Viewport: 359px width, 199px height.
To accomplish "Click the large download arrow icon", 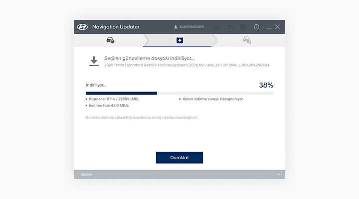I will (94, 61).
